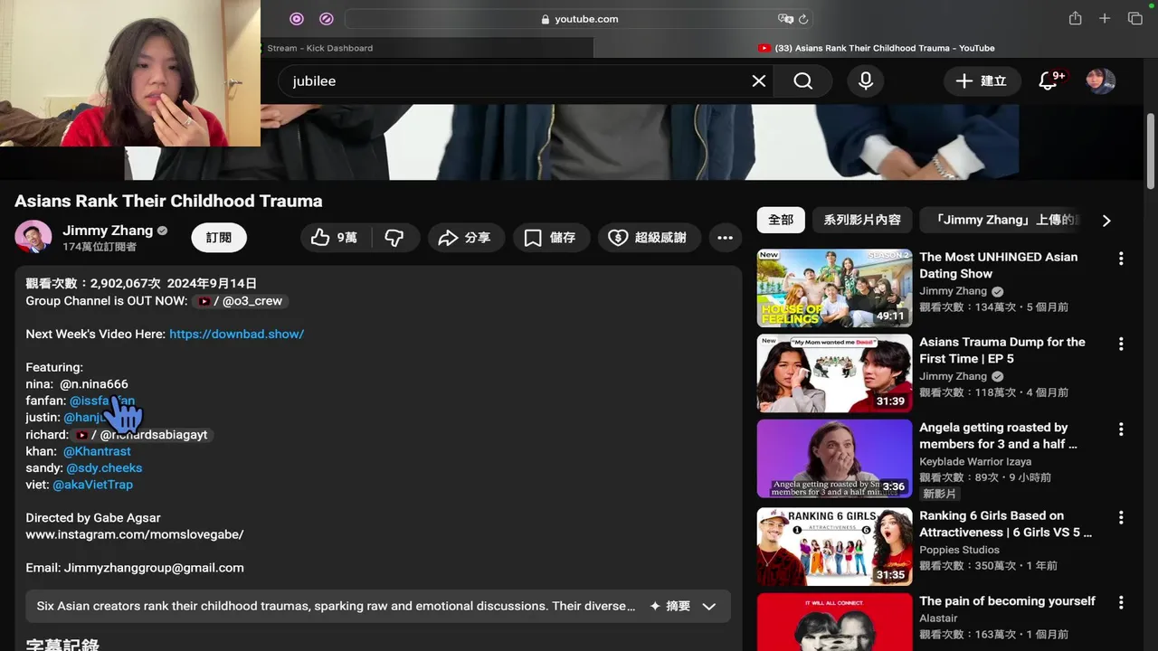Open options menu for The pain of becoming yourself
This screenshot has width=1158, height=651.
click(x=1121, y=602)
